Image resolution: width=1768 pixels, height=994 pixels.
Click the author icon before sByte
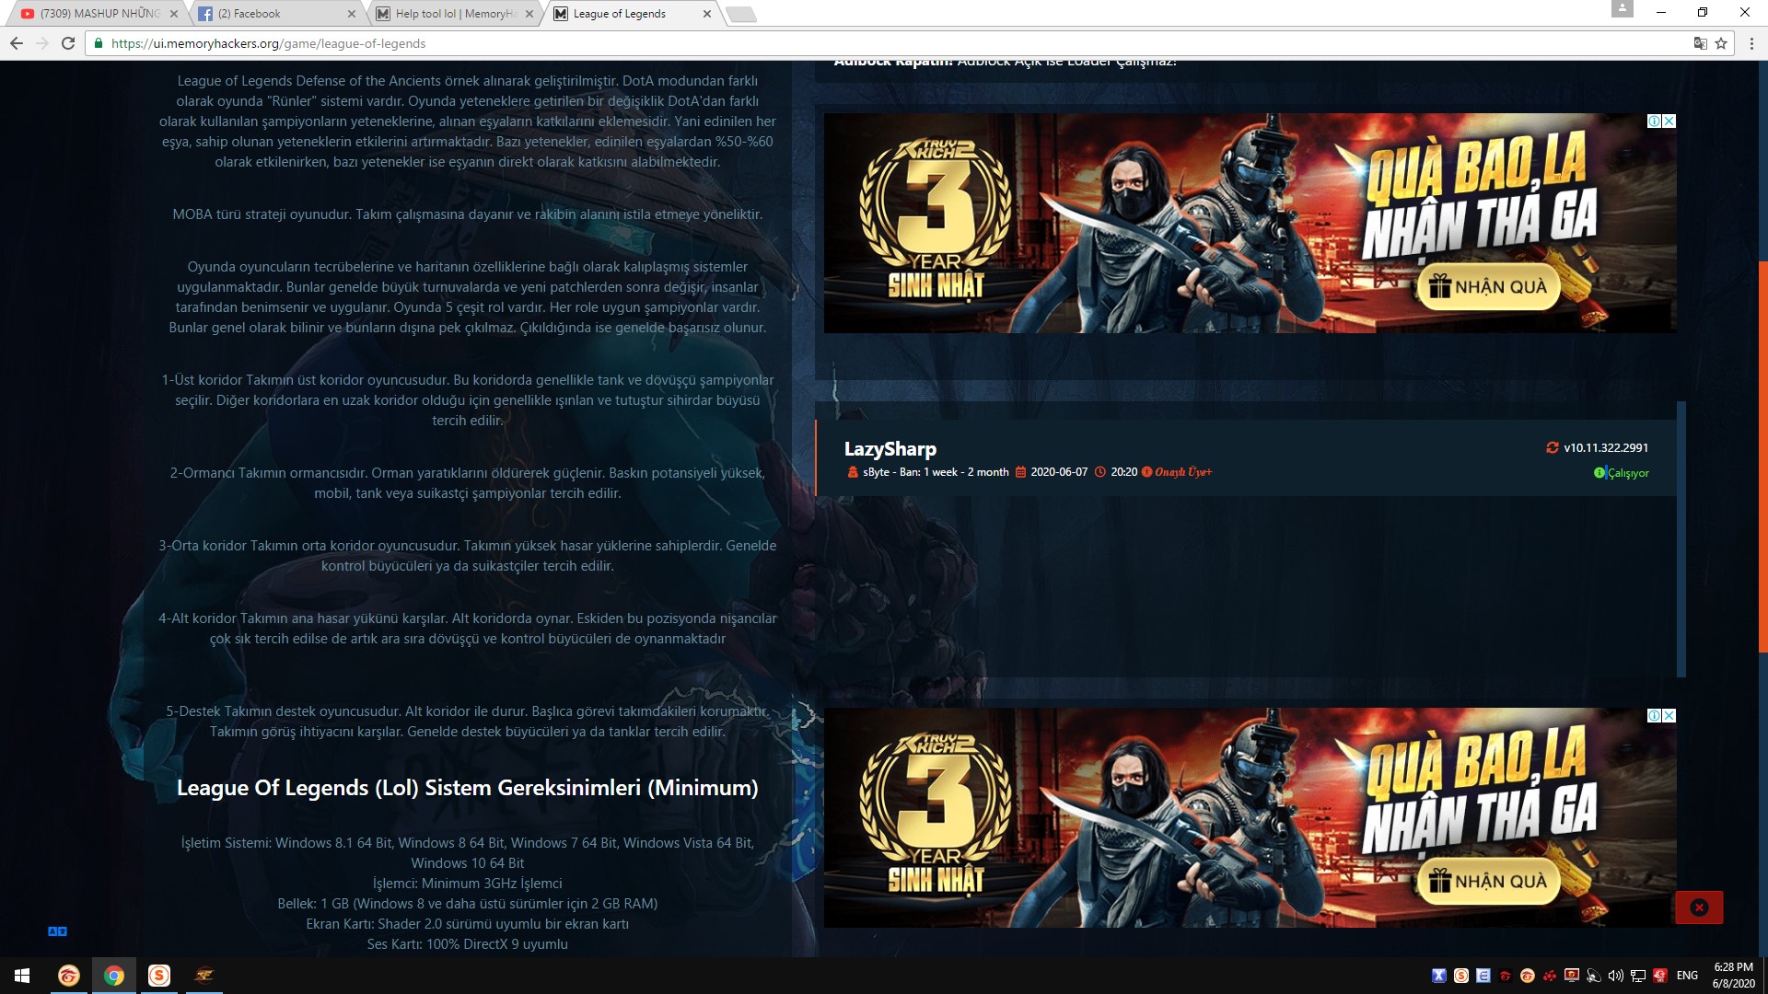[852, 472]
